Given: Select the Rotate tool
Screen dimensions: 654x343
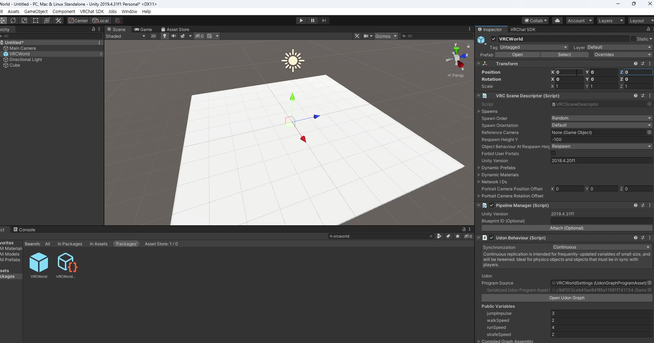Looking at the screenshot, I should click(x=13, y=20).
